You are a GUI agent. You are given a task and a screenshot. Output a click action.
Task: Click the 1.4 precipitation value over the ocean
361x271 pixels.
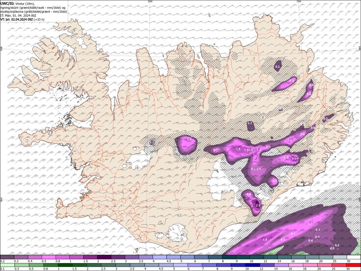[x=265, y=240]
